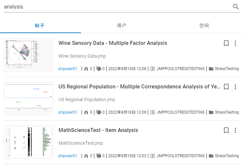Click folder icon on US Regional Population post
The width and height of the screenshot is (242, 167).
(x=211, y=112)
